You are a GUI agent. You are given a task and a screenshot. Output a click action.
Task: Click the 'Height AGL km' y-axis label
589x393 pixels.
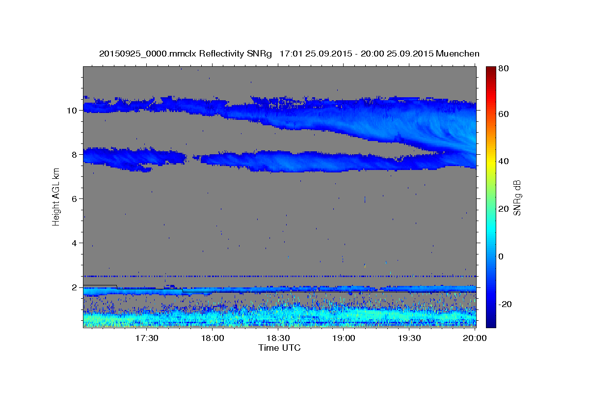click(56, 196)
